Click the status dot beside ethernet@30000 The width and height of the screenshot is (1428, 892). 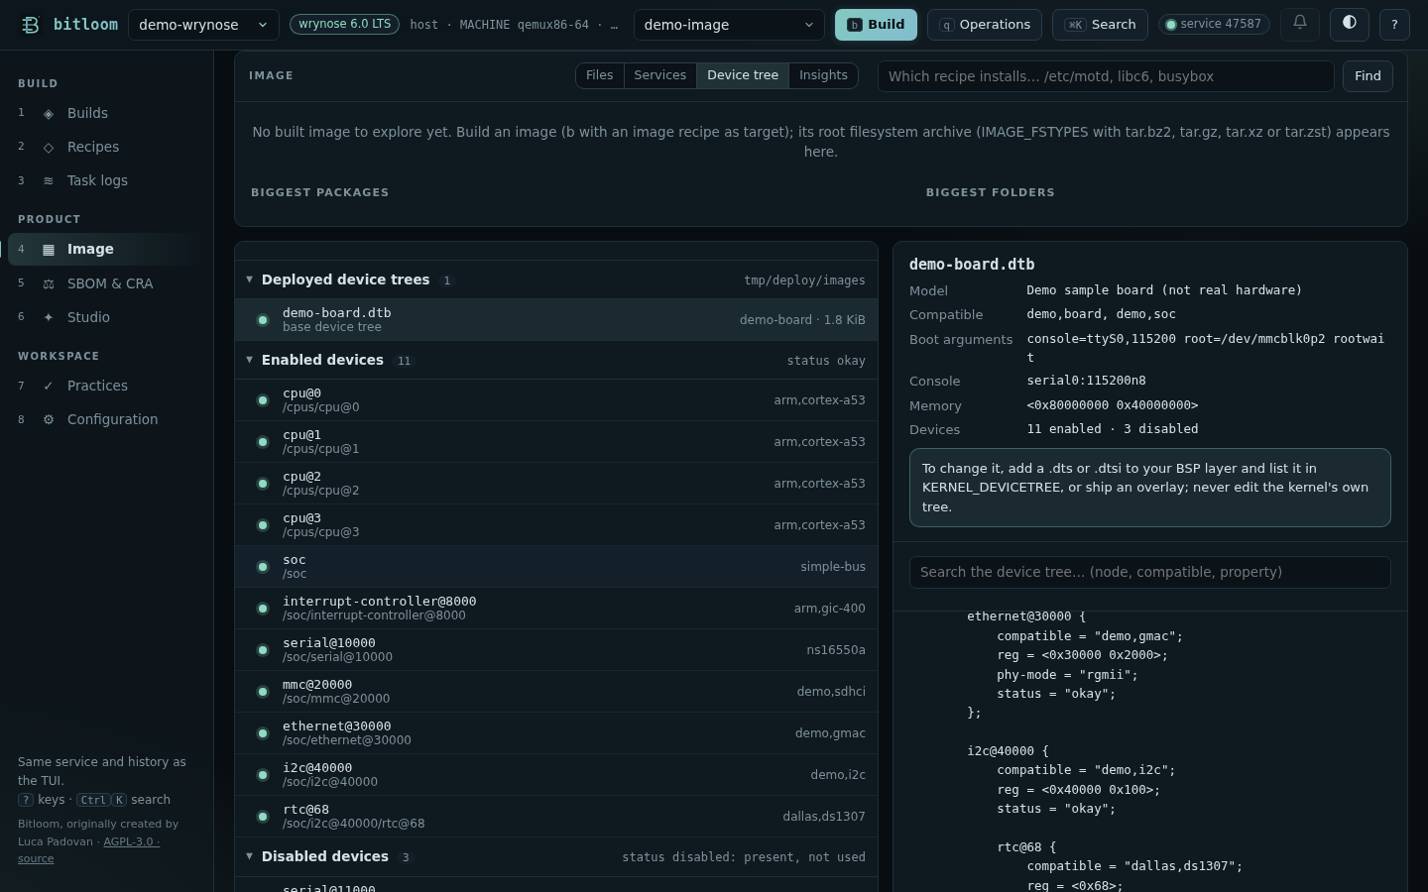(263, 733)
